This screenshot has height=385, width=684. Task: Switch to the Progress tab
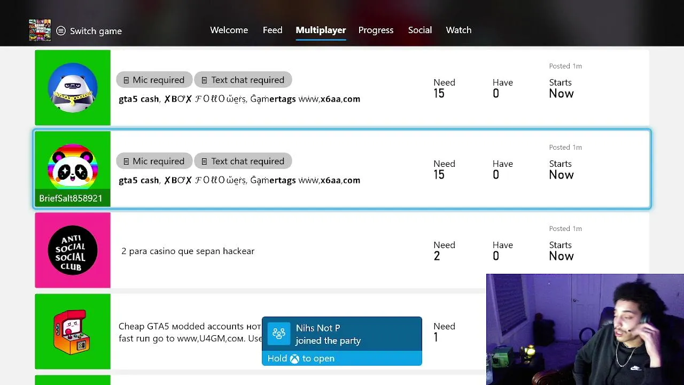pyautogui.click(x=376, y=30)
